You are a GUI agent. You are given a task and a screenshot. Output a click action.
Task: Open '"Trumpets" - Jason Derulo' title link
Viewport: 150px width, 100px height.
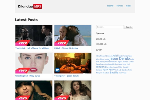point(66,76)
